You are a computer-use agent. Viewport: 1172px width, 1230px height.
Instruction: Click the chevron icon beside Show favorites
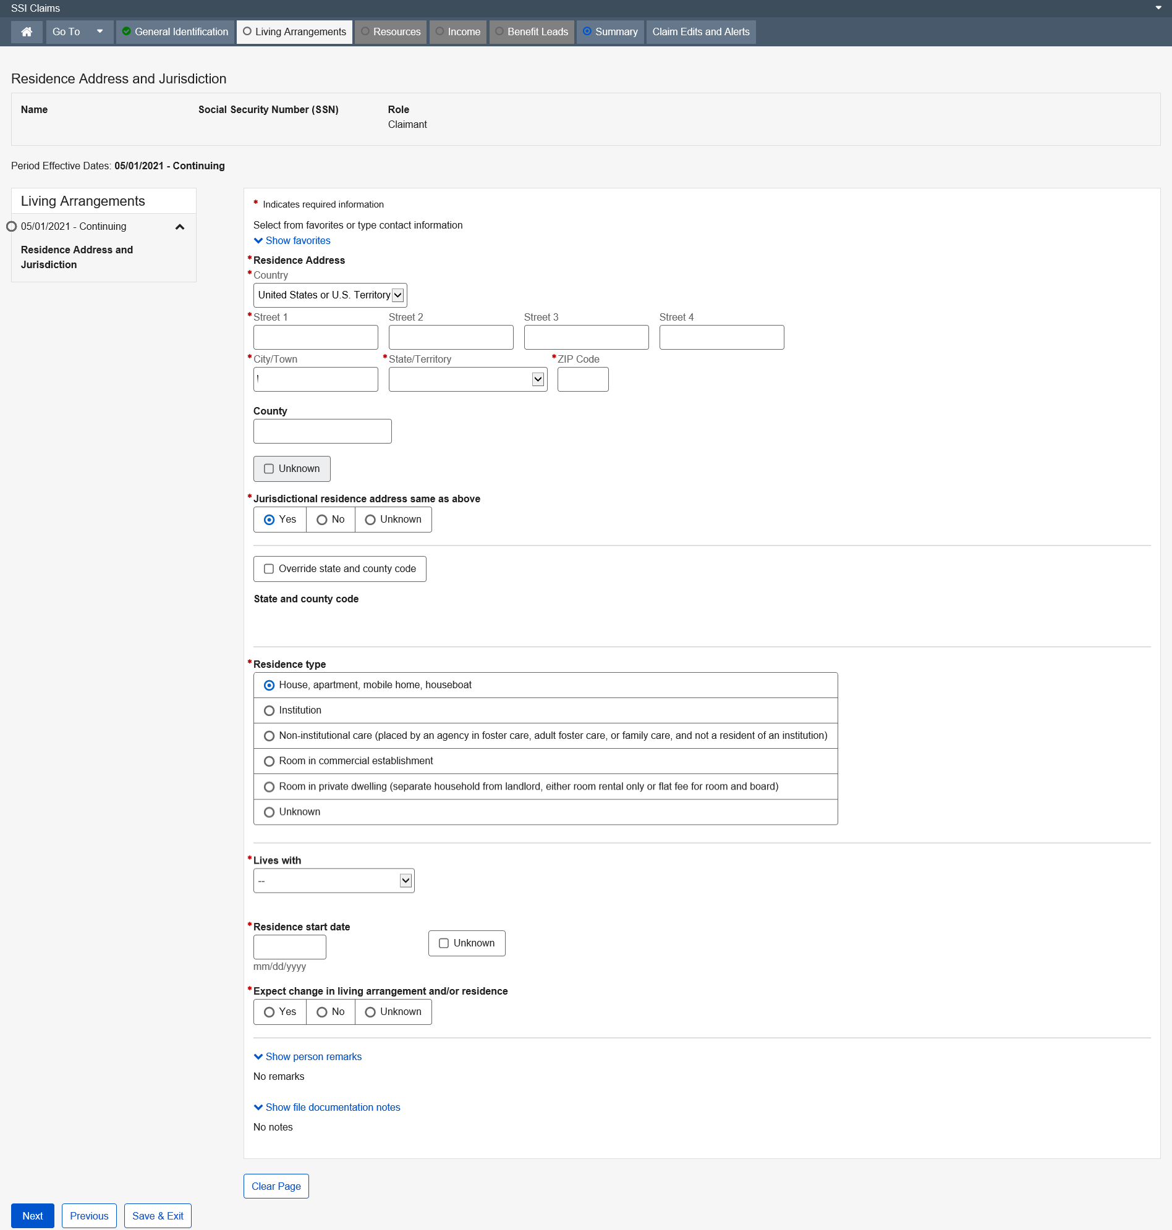coord(258,241)
